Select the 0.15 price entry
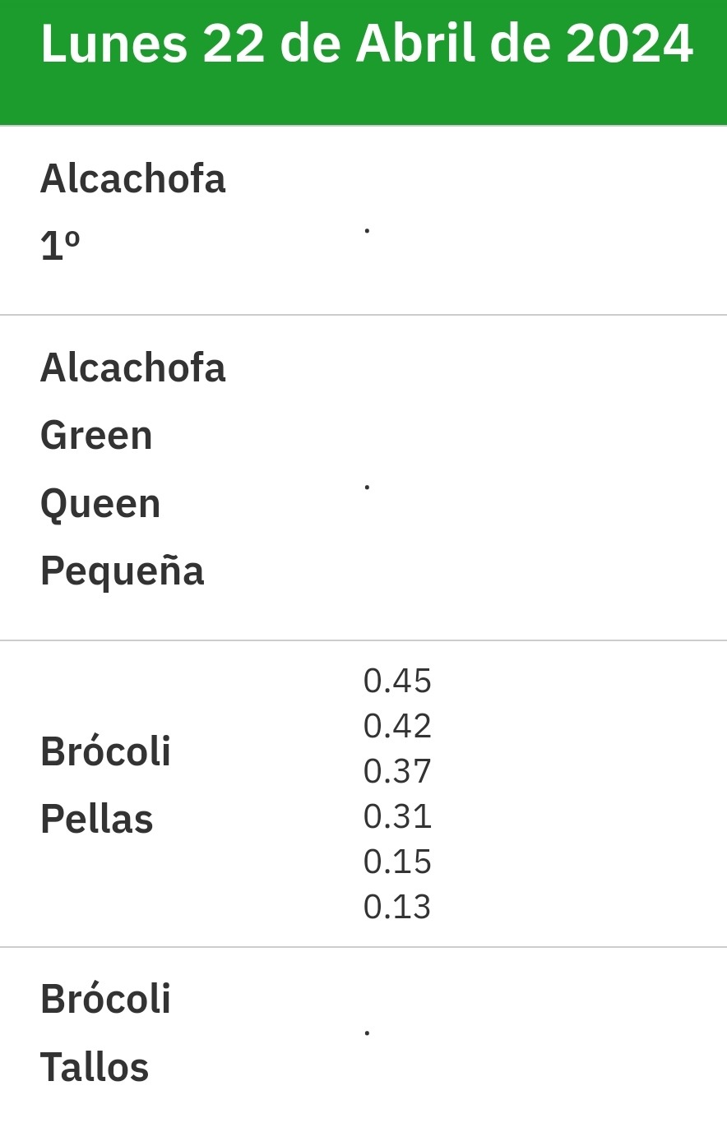The height and width of the screenshot is (1132, 727). point(397,862)
